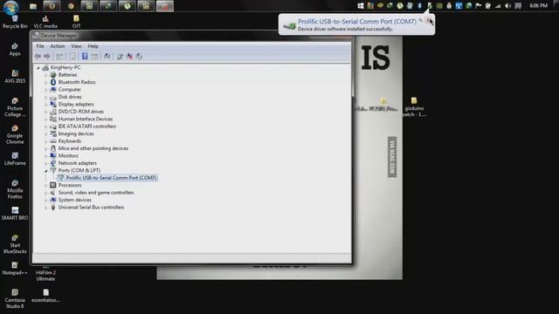Screen dimensions: 559x314
Task: Open AVG 2015 desktop icon
Action: 15,77
